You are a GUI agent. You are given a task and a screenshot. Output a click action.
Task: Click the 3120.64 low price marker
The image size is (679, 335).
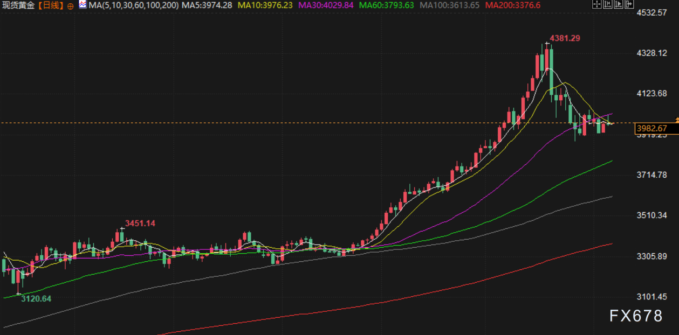(x=36, y=298)
